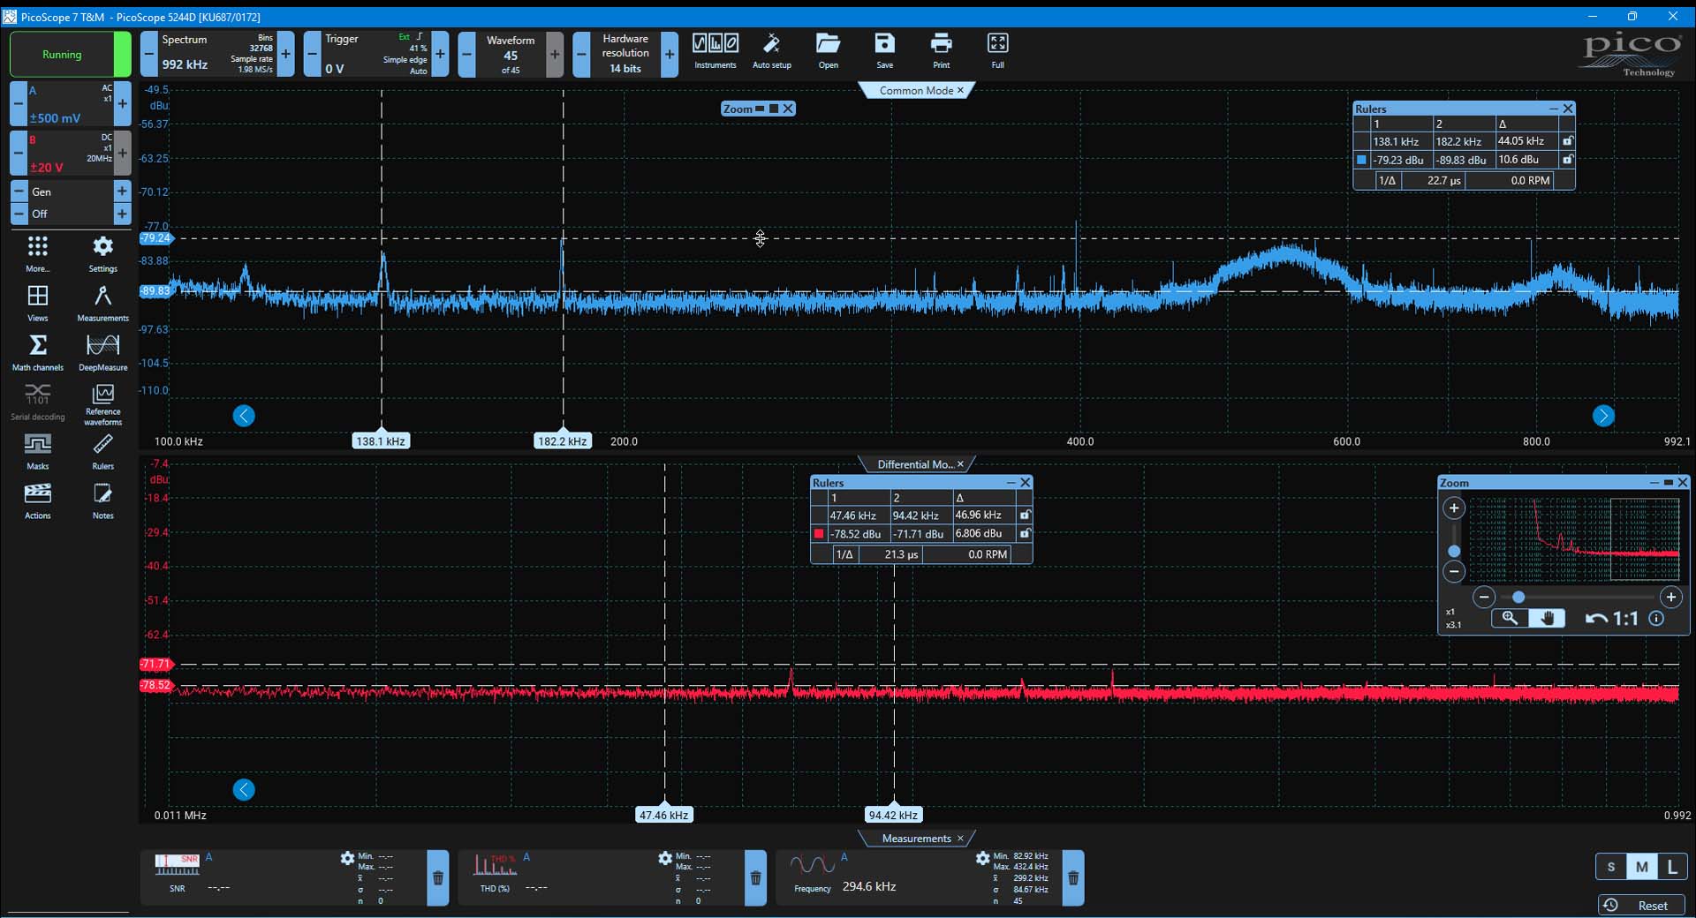Close the Common Mode tab
The width and height of the screenshot is (1696, 918).
point(961,90)
